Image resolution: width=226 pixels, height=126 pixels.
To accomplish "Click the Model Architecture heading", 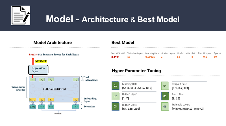I will click(x=53, y=43).
